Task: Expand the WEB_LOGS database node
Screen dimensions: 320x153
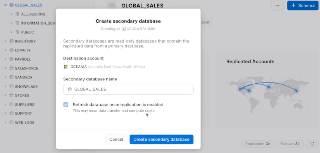Action: point(5,122)
